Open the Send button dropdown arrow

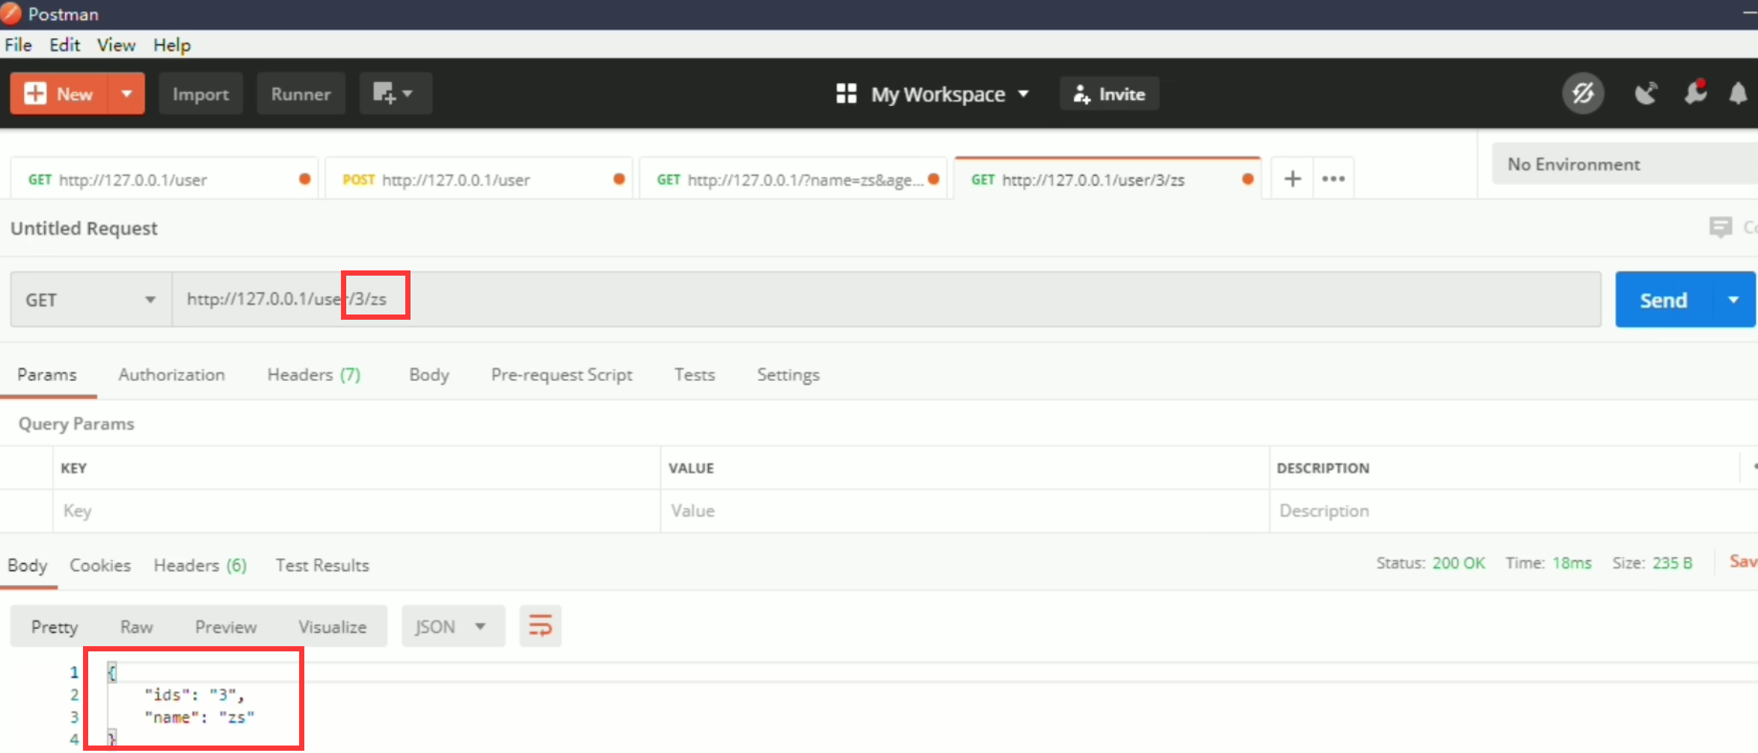click(x=1733, y=300)
